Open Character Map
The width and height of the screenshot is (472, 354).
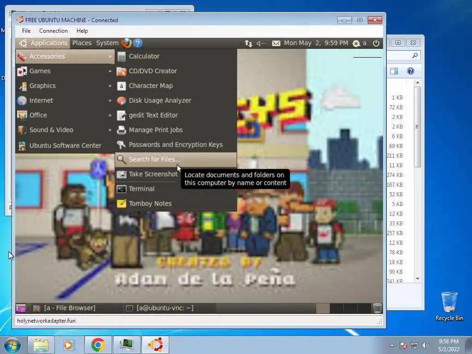176,86
